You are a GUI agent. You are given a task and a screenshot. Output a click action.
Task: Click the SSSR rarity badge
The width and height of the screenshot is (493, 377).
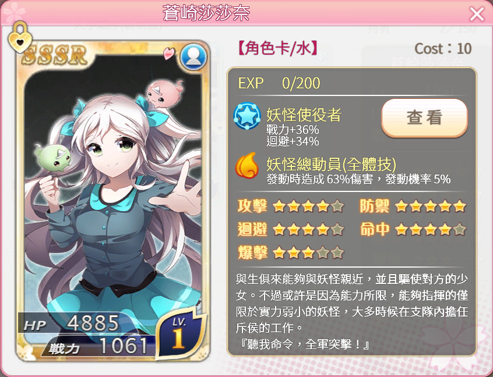(x=54, y=55)
